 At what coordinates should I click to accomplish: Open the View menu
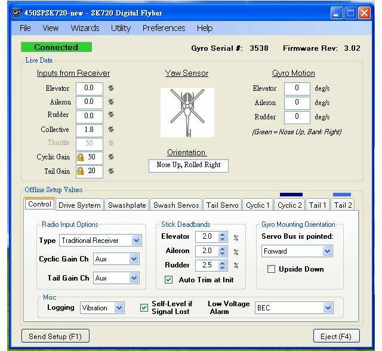click(51, 28)
